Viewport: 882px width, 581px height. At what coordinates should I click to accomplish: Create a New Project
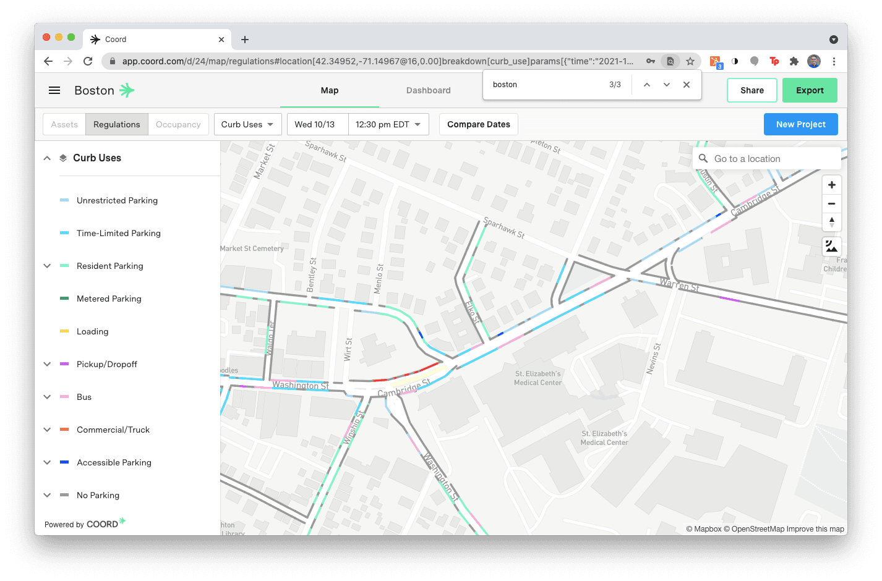click(801, 124)
